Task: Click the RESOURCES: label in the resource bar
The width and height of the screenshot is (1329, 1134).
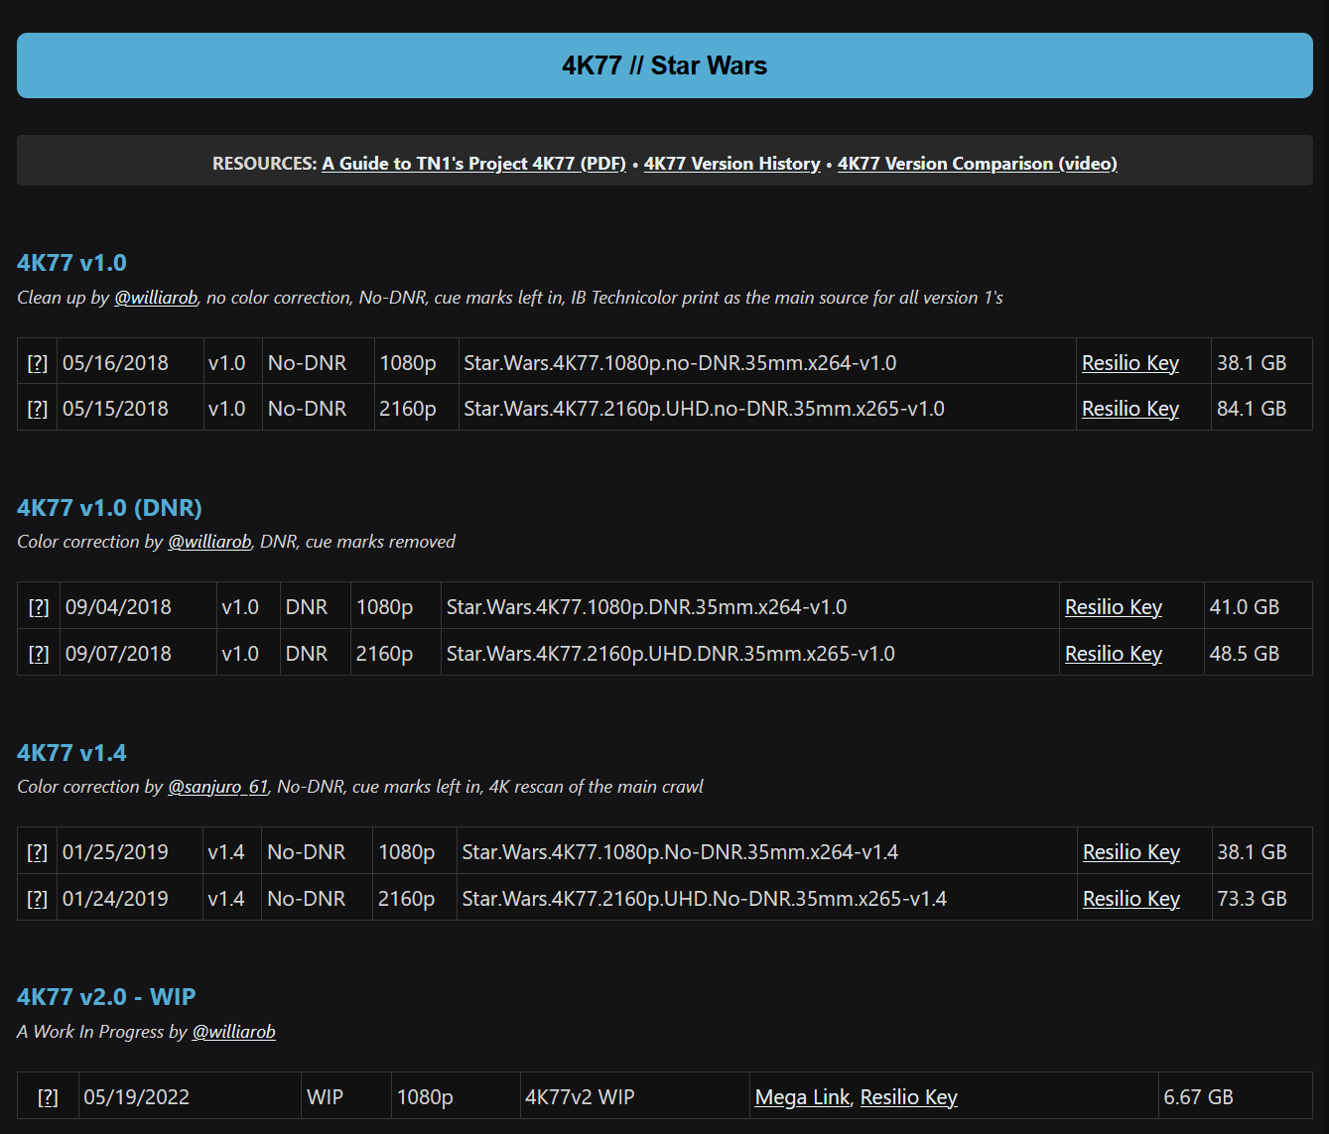Action: tap(265, 164)
